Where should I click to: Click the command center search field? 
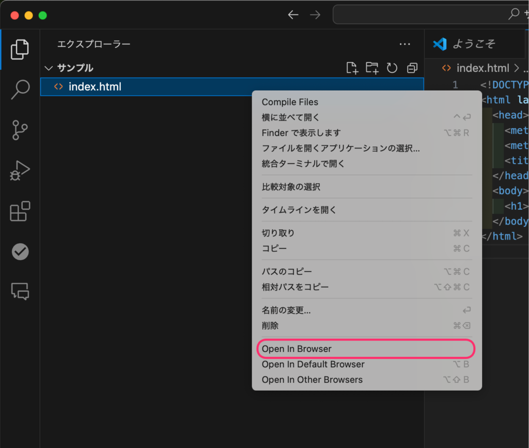[x=424, y=14]
